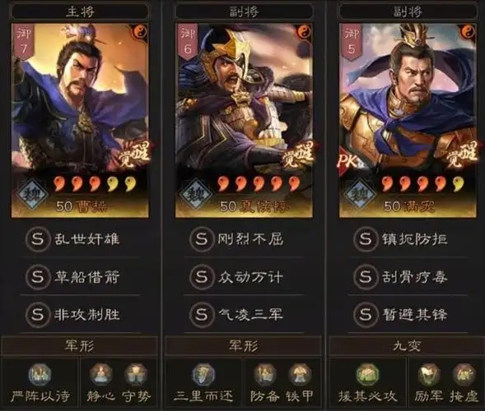Select the 掩虚 trait icon

coord(464,374)
